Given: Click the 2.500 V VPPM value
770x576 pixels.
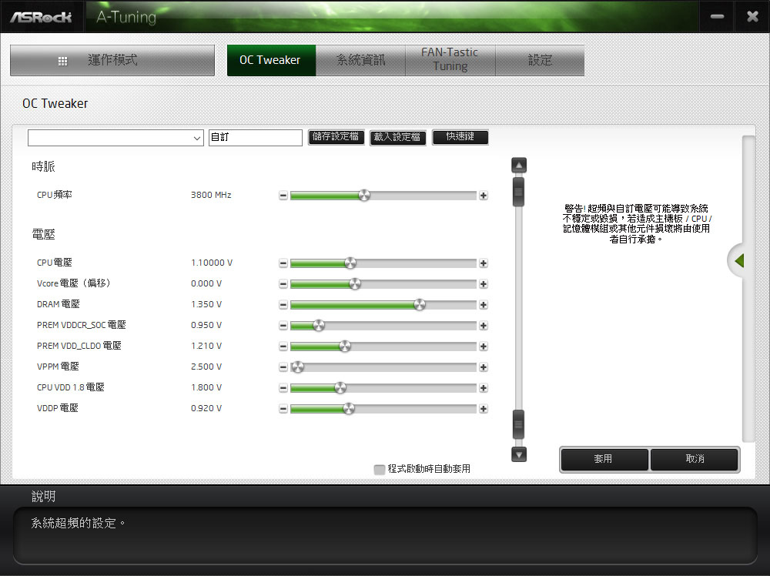Looking at the screenshot, I should pyautogui.click(x=206, y=367).
